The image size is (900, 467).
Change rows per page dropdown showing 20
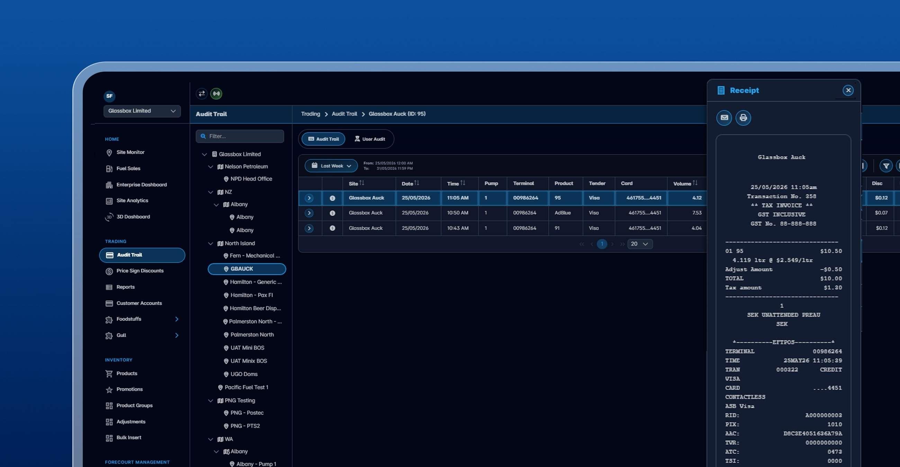coord(640,244)
